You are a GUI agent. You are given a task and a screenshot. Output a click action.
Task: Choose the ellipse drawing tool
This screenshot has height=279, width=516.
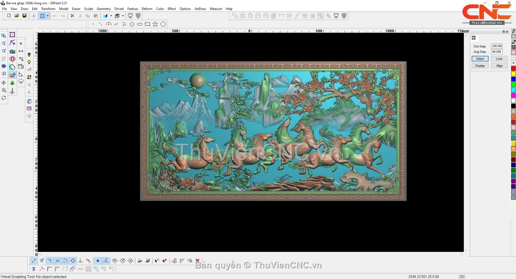pos(140,24)
